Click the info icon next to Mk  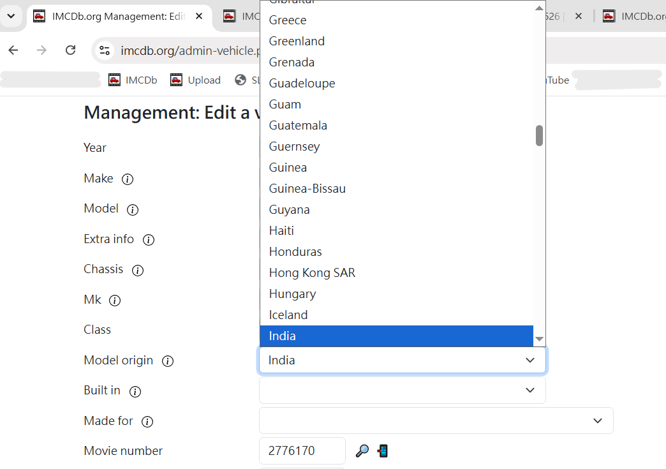115,301
